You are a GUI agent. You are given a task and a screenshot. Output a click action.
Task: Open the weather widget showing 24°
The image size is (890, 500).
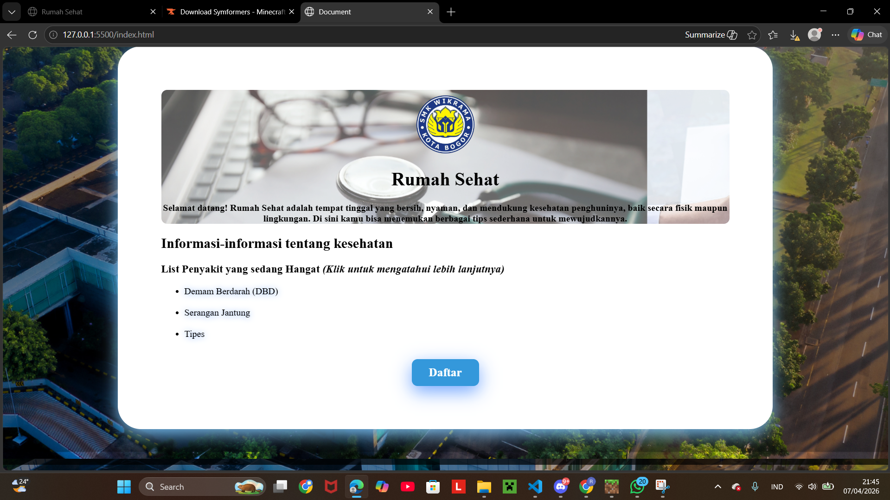pos(20,487)
